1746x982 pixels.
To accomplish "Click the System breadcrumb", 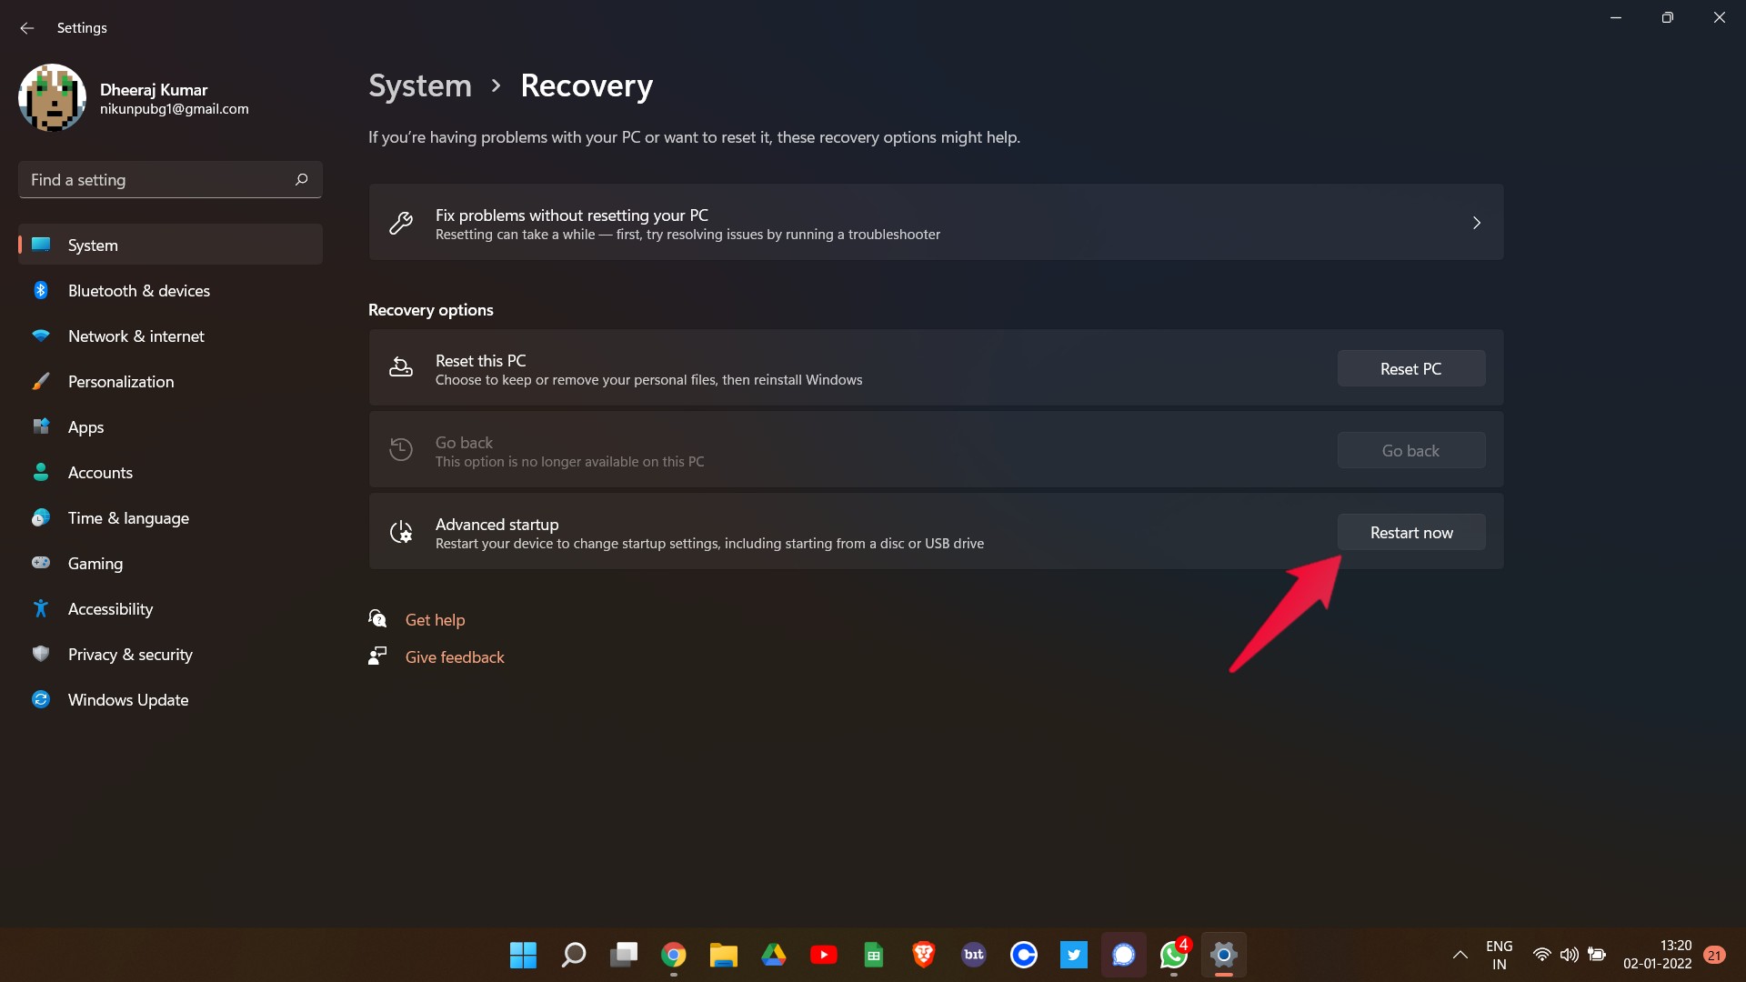I will [x=419, y=85].
